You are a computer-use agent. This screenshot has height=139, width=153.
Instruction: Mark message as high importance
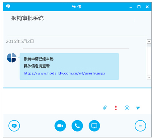[116, 108]
